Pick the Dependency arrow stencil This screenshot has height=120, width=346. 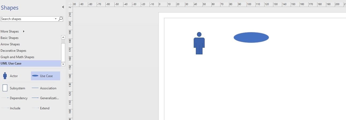tap(5, 98)
